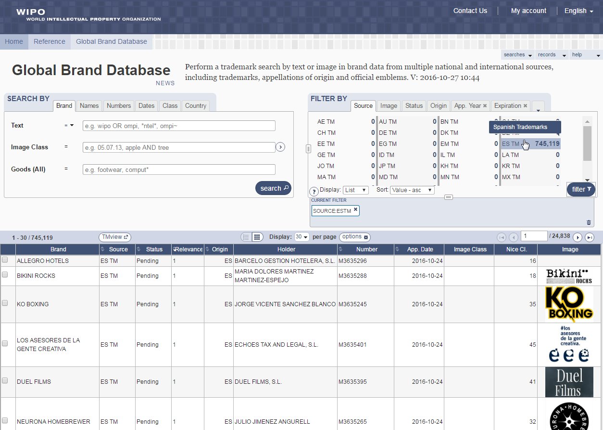Select the BIKINI ROCKS row checkbox

pos(5,275)
